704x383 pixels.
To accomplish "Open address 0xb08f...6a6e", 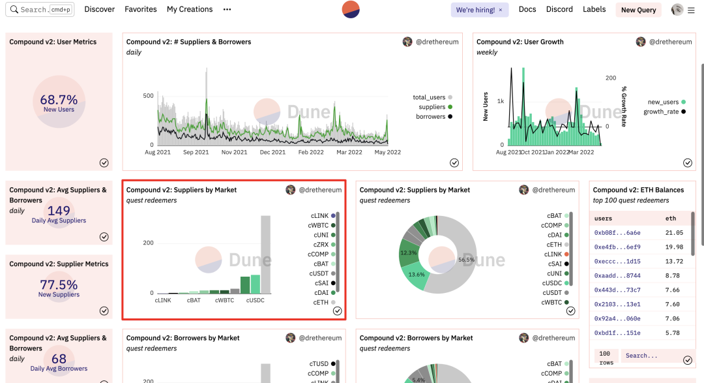I will (617, 233).
